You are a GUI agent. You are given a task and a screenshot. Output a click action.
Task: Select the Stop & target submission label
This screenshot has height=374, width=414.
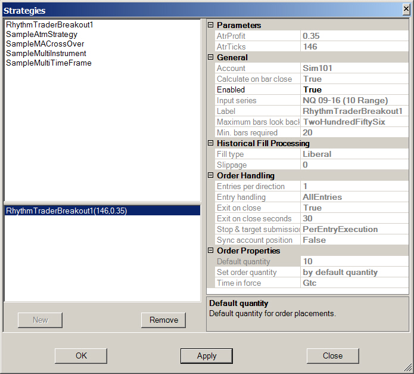pos(257,229)
